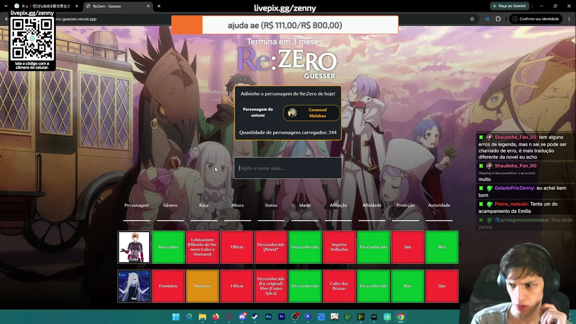Click the green Não cell in Todd's row
This screenshot has width=576, height=324.
[442, 247]
